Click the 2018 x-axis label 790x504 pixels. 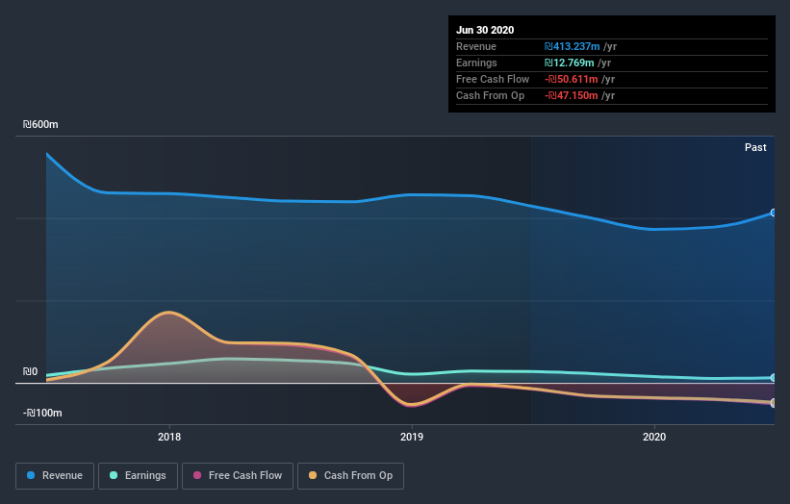[169, 437]
